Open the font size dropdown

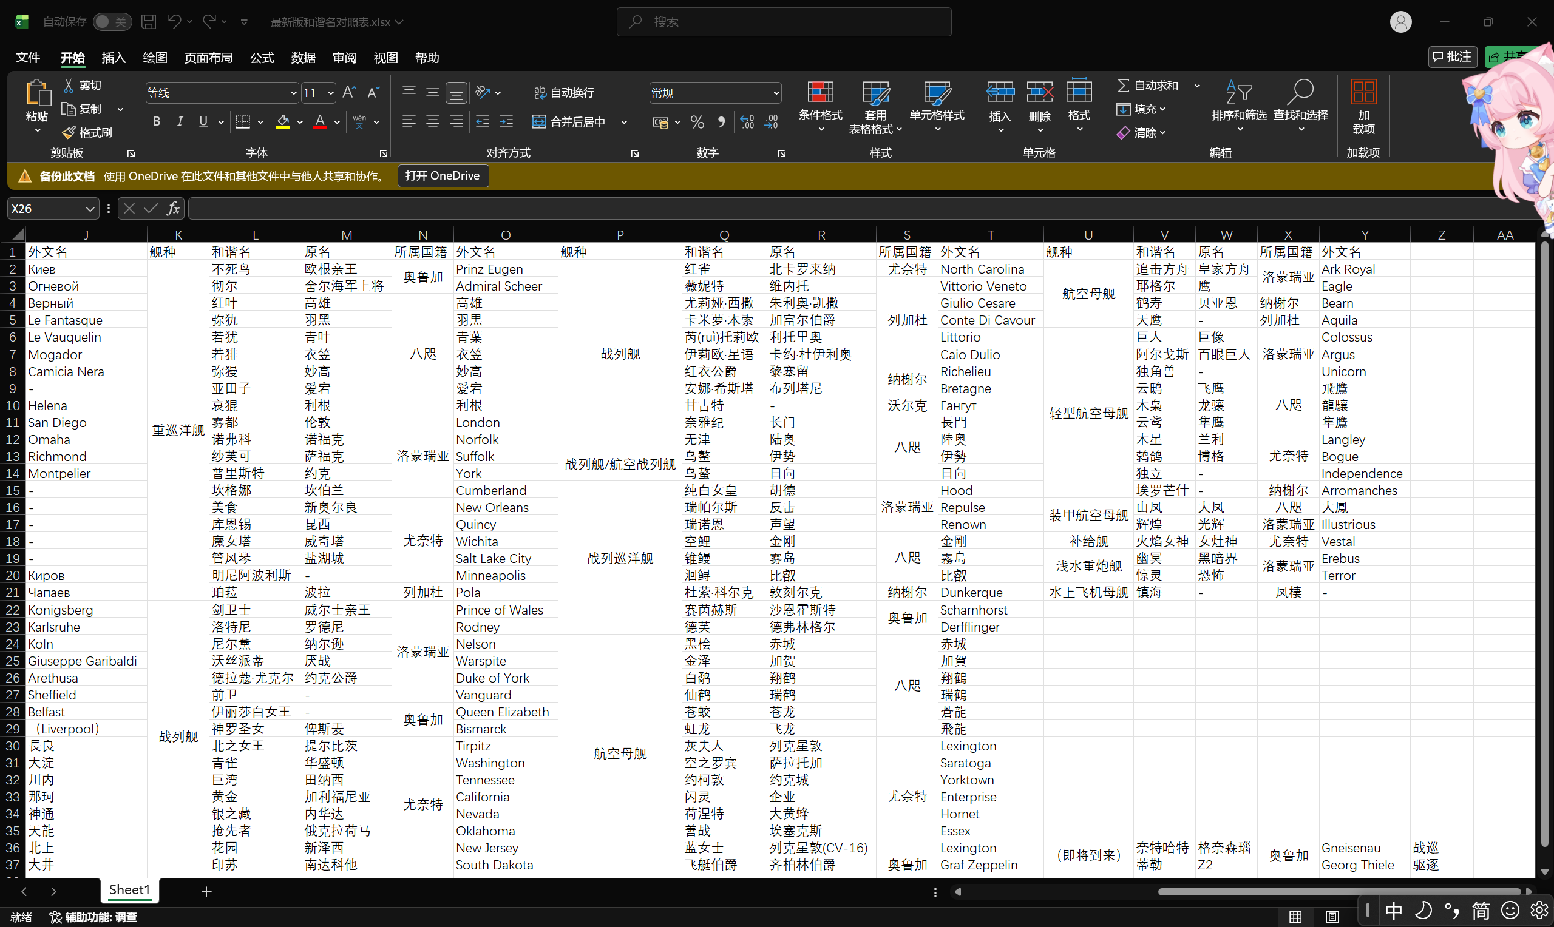click(331, 93)
